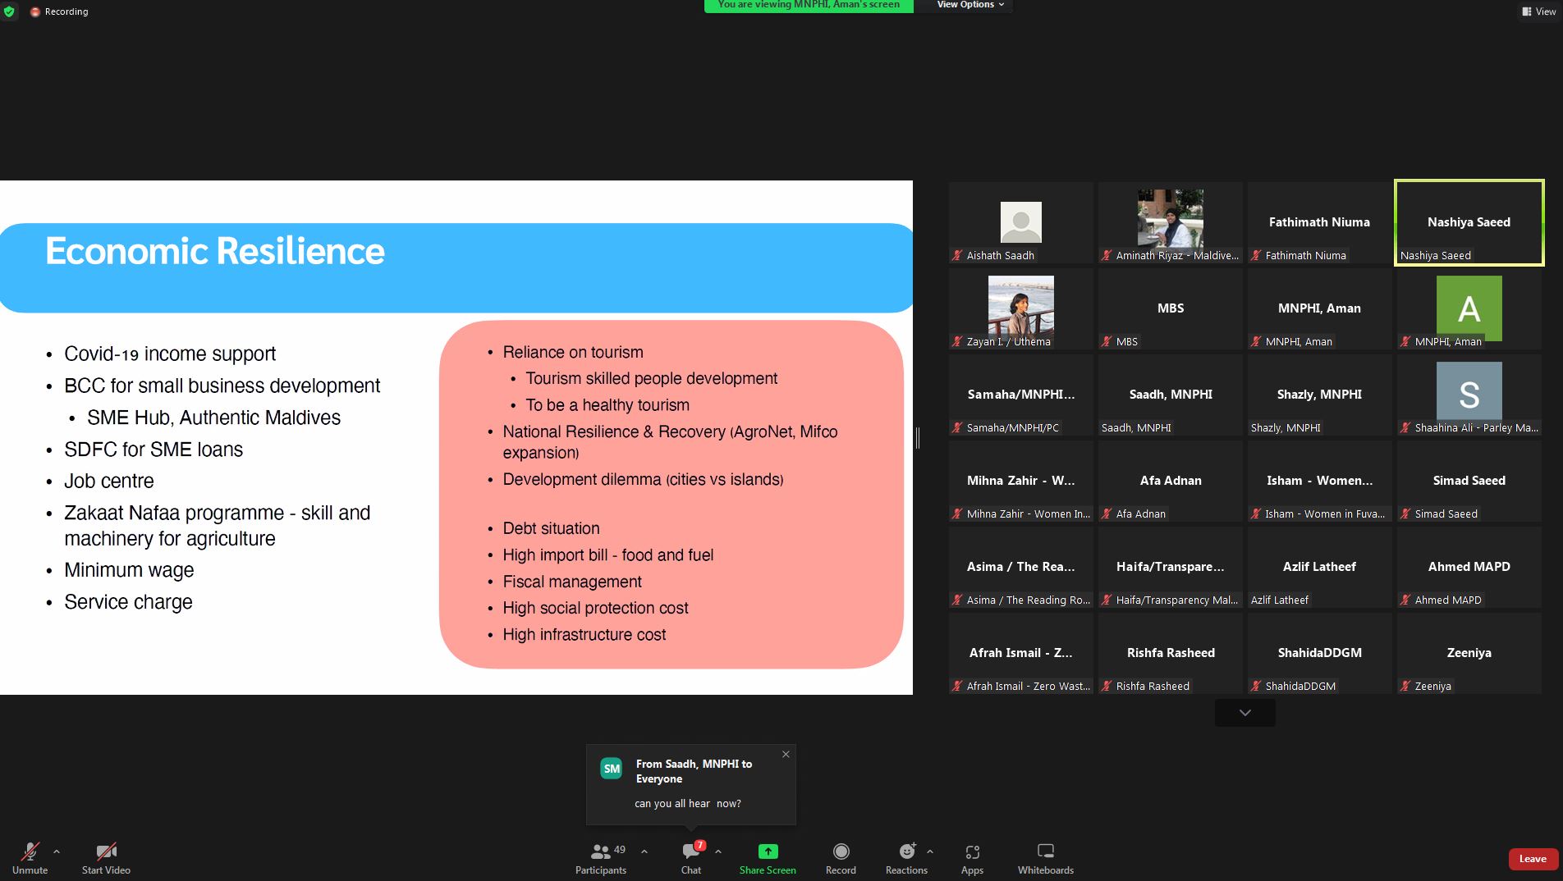This screenshot has width=1563, height=881.
Task: Open the Reactions smiley icon
Action: (x=906, y=852)
